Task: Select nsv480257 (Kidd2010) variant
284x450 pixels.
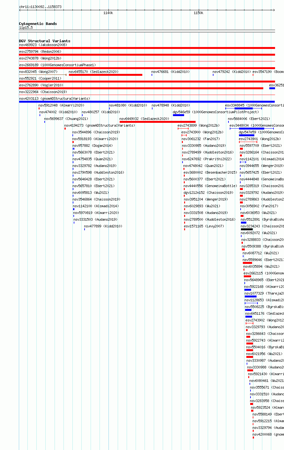Action: pyautogui.click(x=101, y=112)
